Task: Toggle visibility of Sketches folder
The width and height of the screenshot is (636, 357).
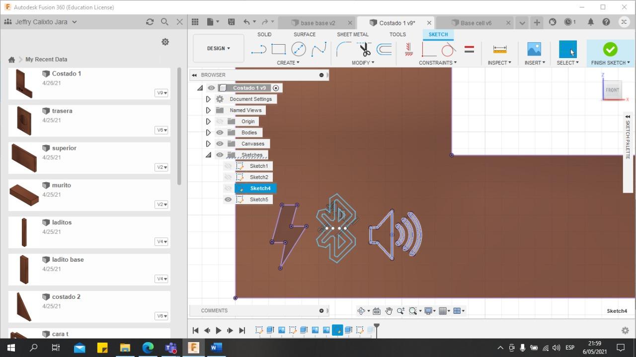Action: click(x=220, y=155)
